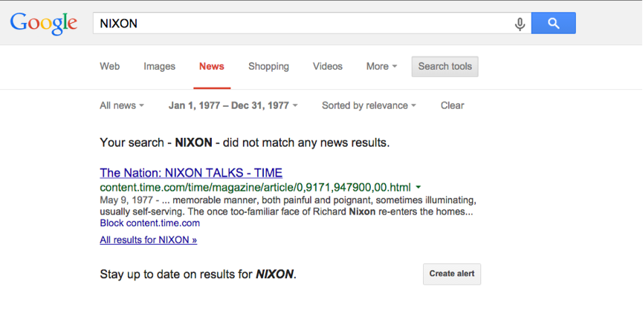Screen dimensions: 643x322
Task: Focus the search box containing NIXON
Action: (311, 23)
